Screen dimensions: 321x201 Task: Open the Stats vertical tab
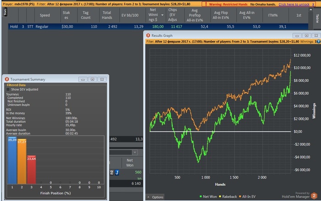(6, 12)
